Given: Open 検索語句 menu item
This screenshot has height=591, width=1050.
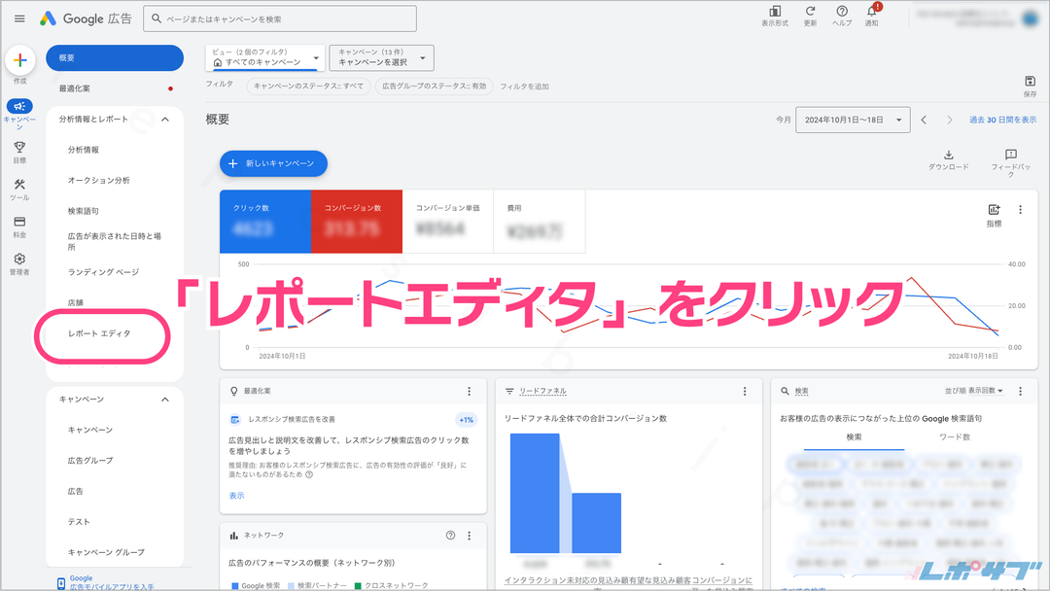Looking at the screenshot, I should pos(83,212).
